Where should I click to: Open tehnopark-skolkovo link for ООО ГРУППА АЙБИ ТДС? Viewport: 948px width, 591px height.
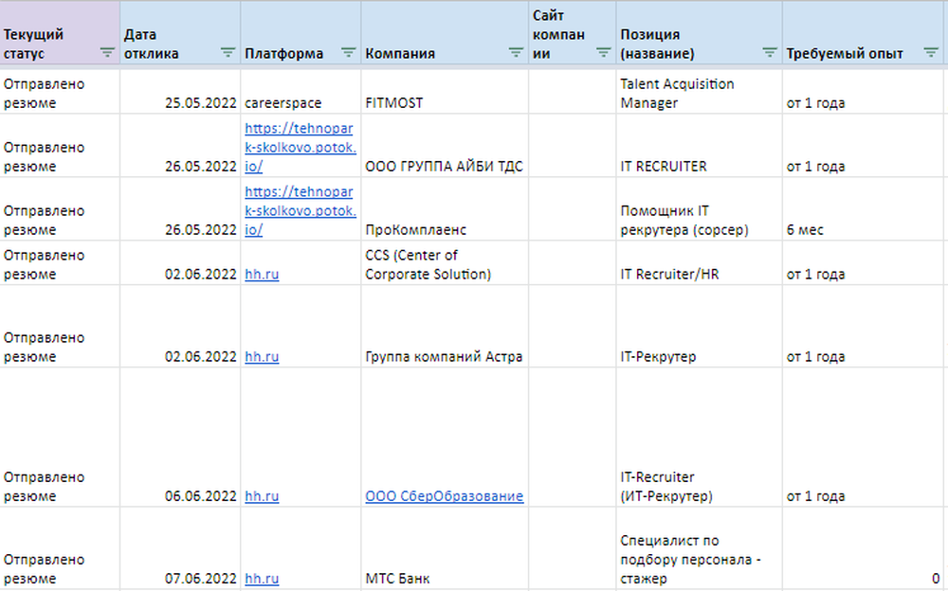300,147
